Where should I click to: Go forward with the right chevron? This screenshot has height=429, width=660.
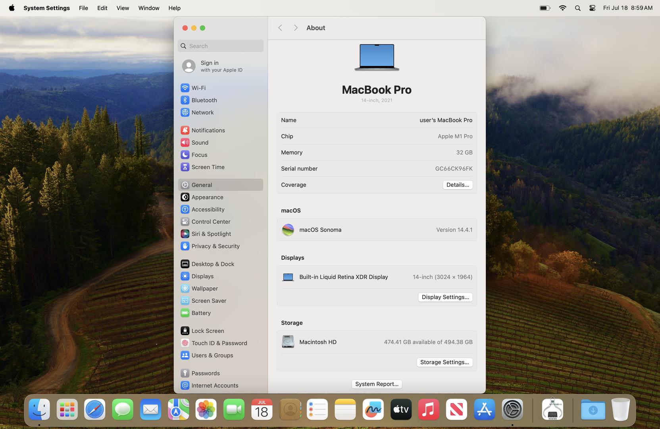(296, 28)
